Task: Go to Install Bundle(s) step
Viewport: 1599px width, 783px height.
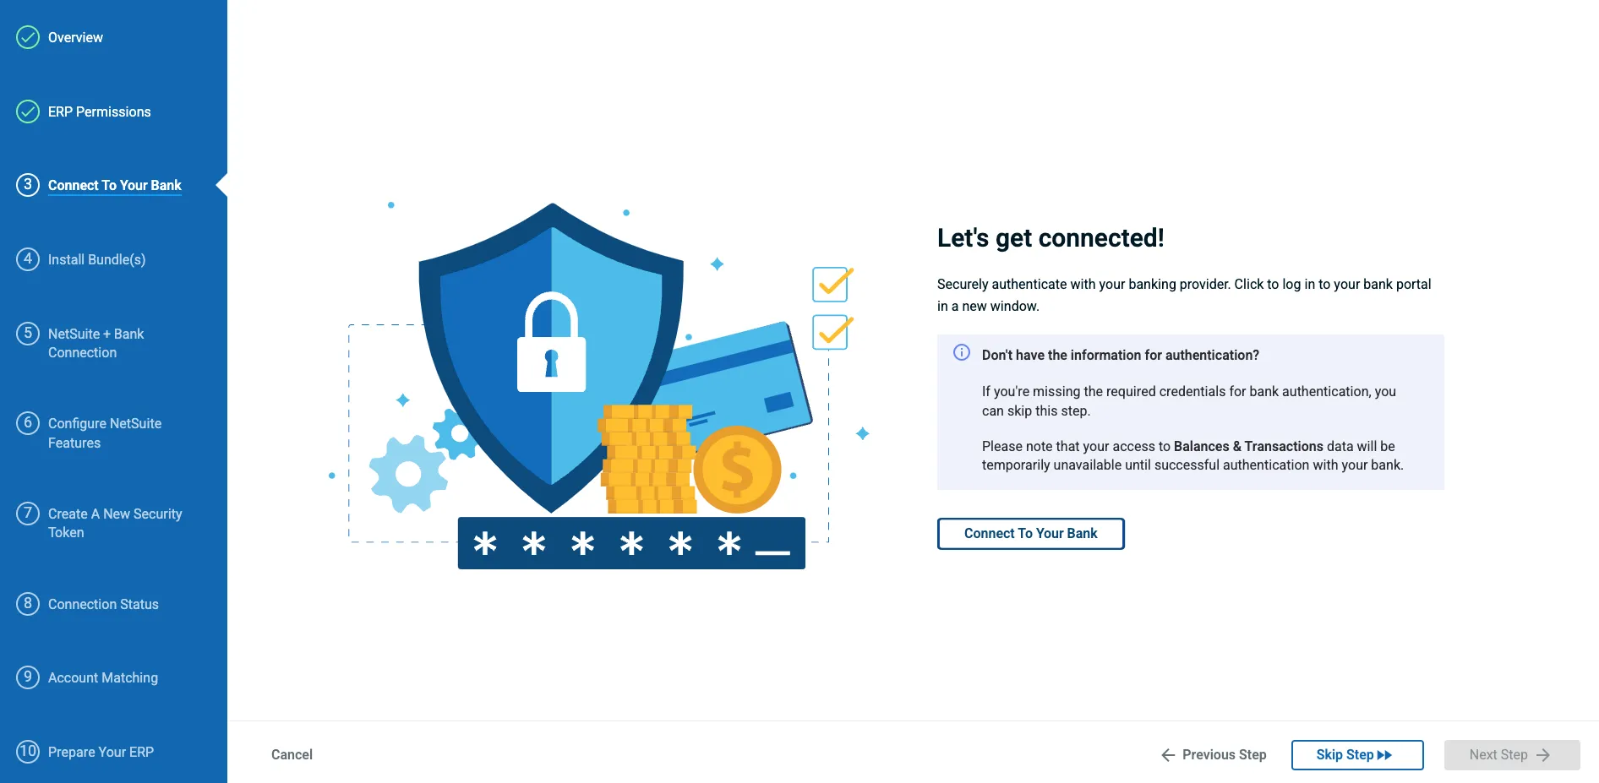Action: [x=96, y=259]
